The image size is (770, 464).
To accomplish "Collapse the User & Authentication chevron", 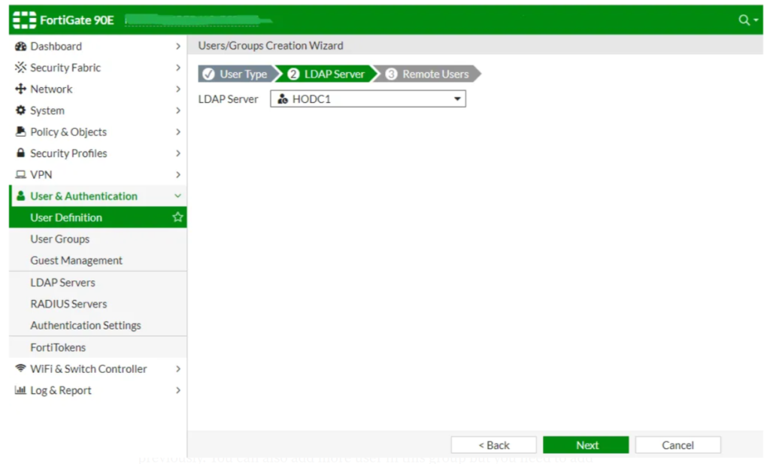I will [177, 196].
